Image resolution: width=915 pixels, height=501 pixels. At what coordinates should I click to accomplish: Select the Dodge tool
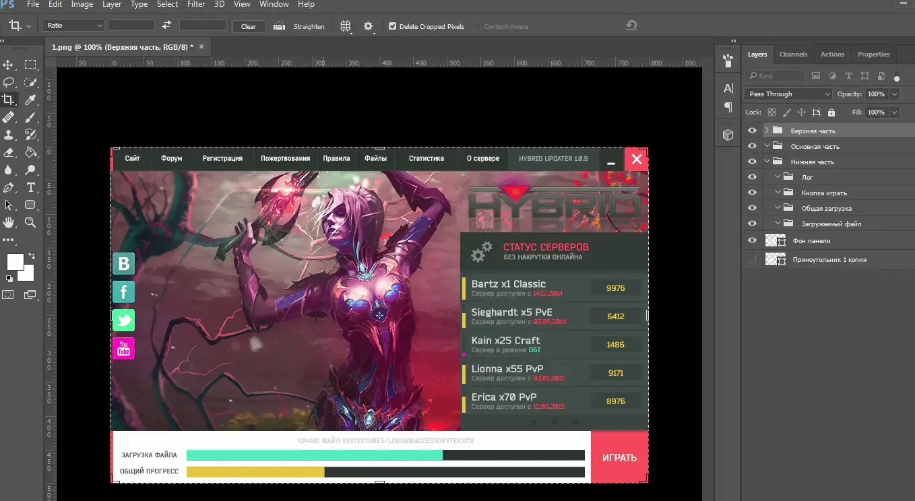coord(30,170)
